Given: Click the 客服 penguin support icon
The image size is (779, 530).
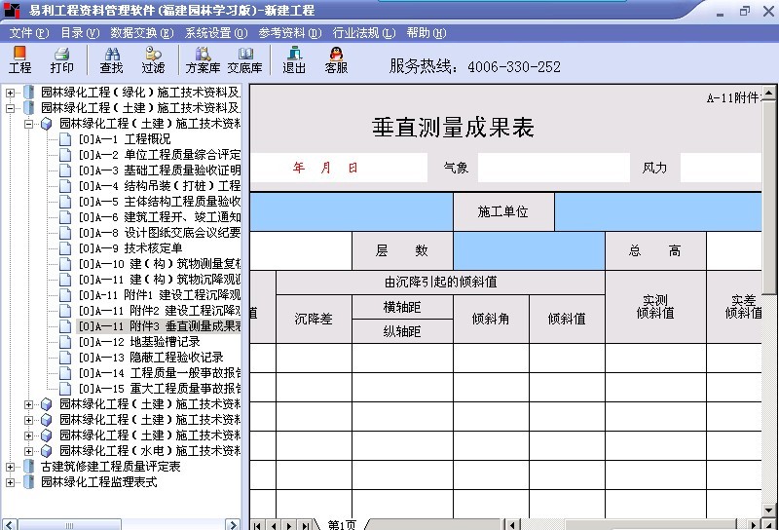Looking at the screenshot, I should coord(336,59).
